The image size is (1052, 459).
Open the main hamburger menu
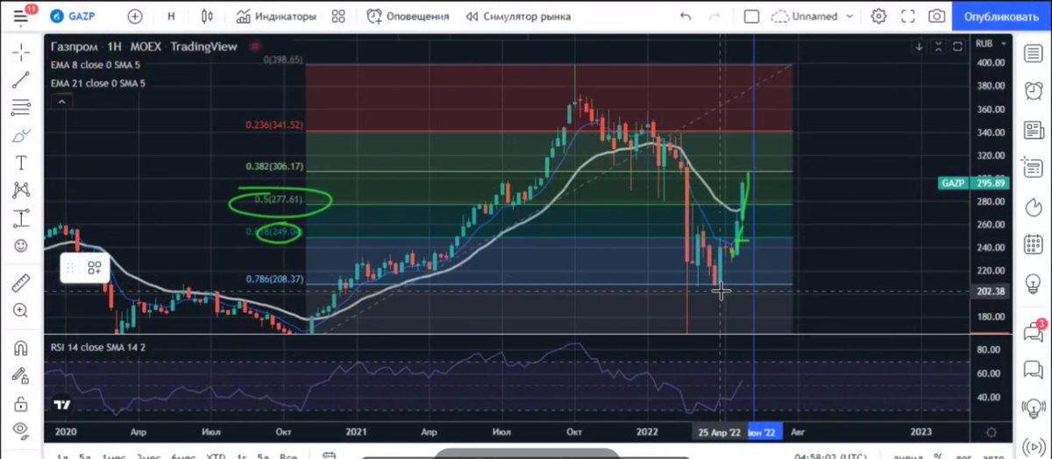[x=20, y=16]
